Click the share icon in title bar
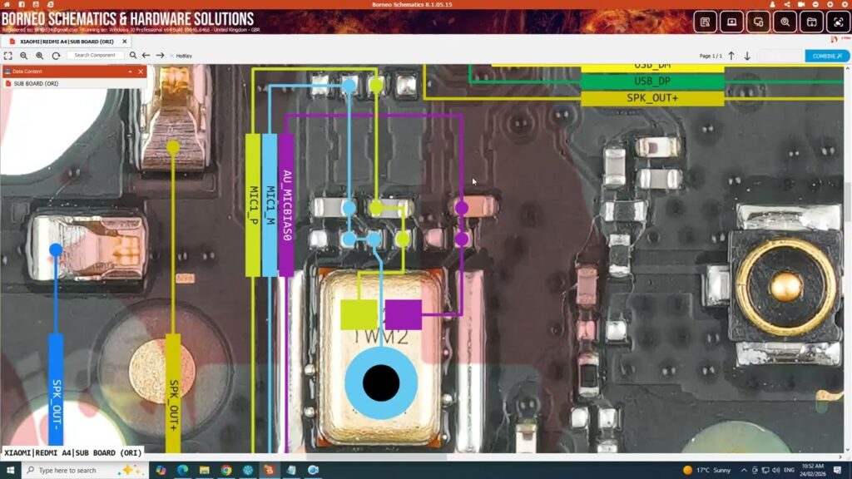This screenshot has height=479, width=852. click(x=788, y=5)
